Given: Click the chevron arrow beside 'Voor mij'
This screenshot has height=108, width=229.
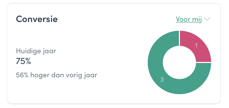Looking at the screenshot, I should (x=207, y=19).
